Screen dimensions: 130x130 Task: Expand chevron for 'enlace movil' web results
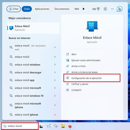(55, 47)
